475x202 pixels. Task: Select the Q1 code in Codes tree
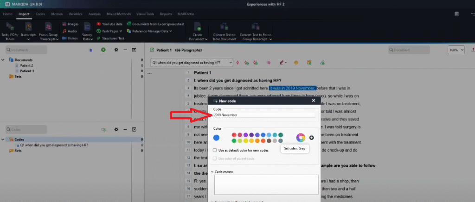(54, 145)
